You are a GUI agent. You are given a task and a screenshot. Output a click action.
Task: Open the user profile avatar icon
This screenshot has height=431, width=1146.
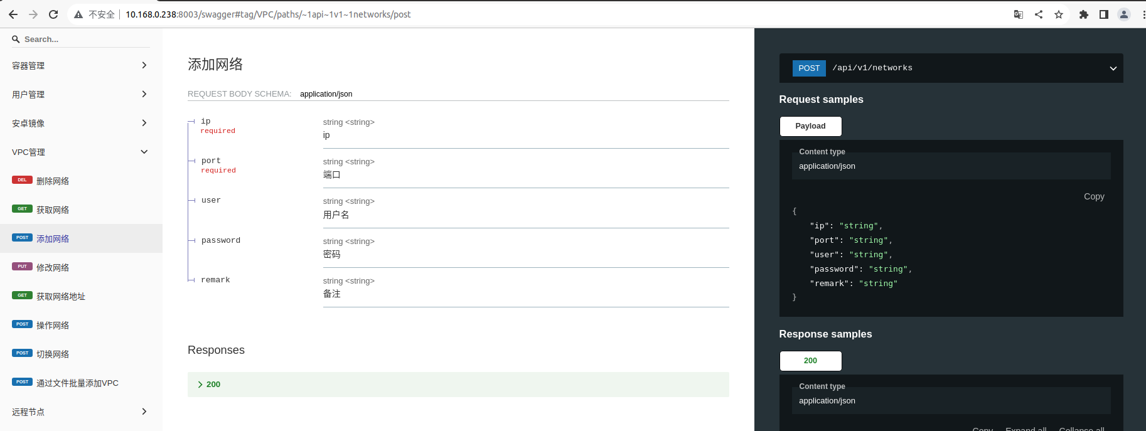point(1124,14)
